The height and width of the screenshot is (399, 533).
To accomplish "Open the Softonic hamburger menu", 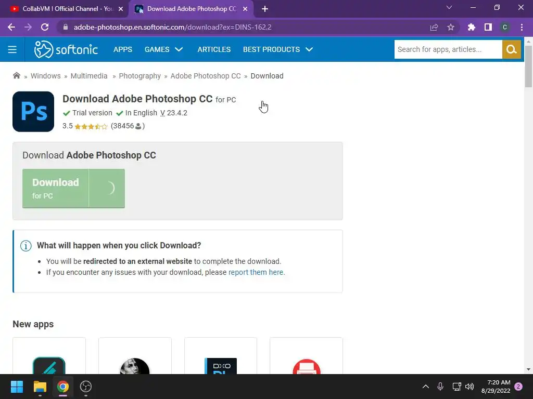I will 12,49.
